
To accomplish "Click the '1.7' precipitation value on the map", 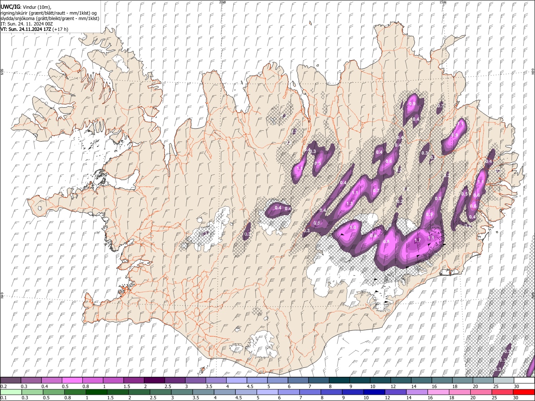I will coord(417,241).
